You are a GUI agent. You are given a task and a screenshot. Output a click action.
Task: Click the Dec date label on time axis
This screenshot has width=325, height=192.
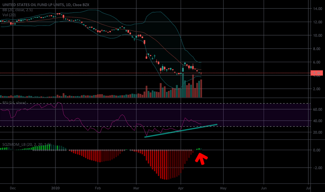13,188
